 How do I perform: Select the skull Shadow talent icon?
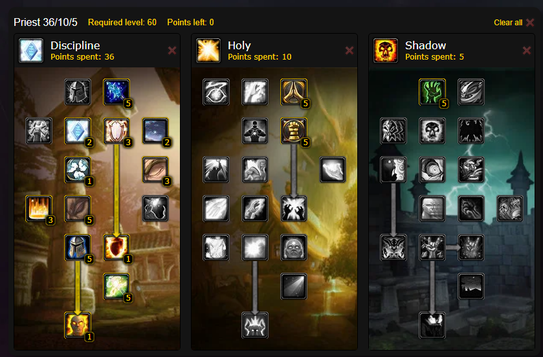click(432, 131)
